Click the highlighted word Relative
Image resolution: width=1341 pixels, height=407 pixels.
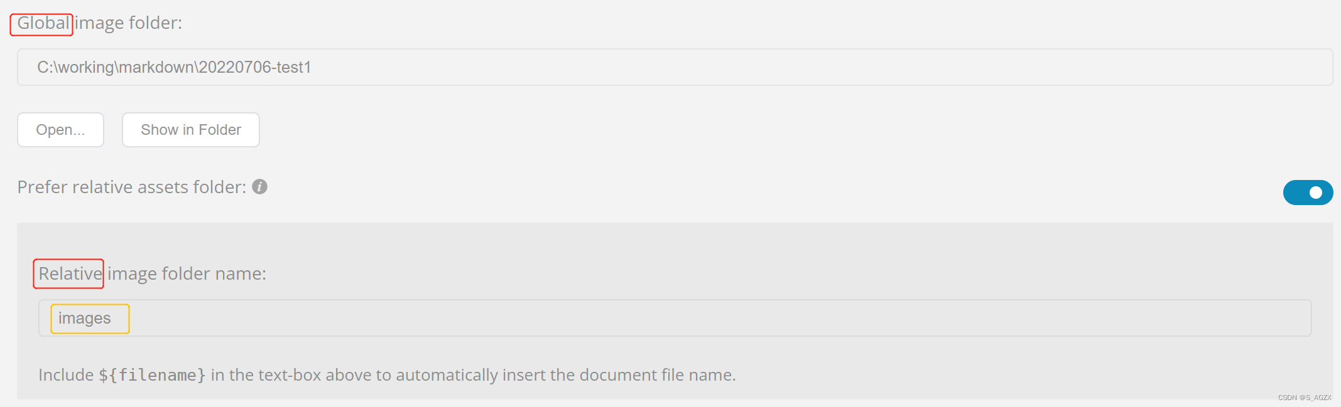click(68, 273)
